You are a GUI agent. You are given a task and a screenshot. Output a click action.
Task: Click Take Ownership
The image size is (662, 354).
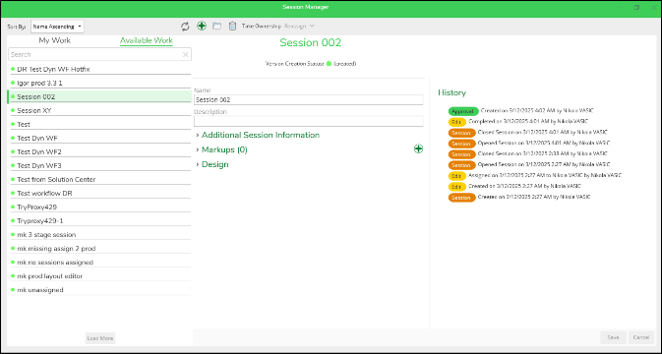[x=262, y=27]
